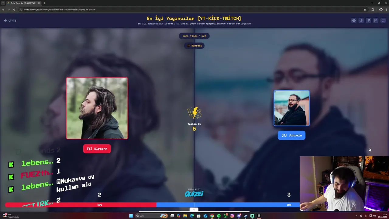Show hidden system tray icons
The image size is (389, 219).
pyautogui.click(x=356, y=216)
